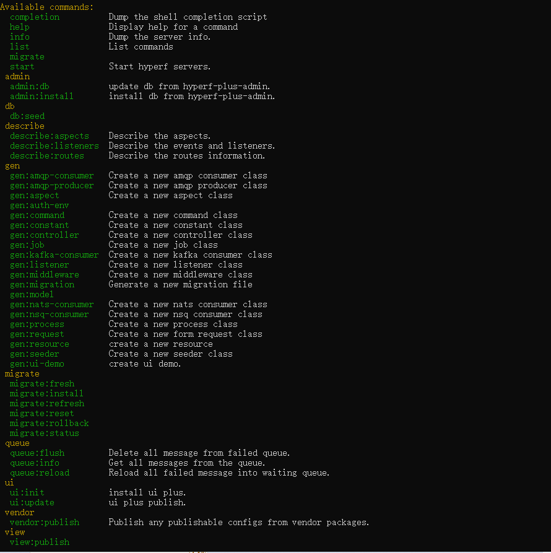The width and height of the screenshot is (551, 553).
Task: Click the 'migrate:install' command
Action: click(x=46, y=393)
